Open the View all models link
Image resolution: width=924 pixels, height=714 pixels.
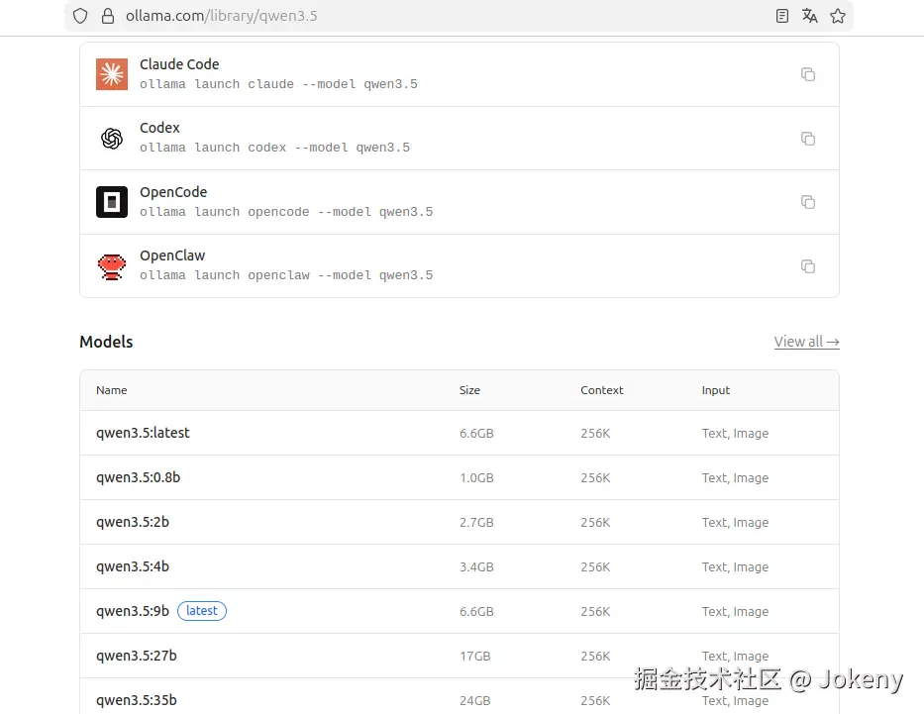(807, 342)
